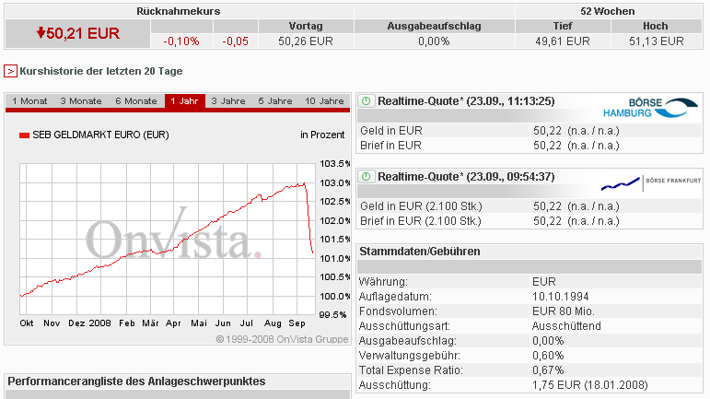Switch to the 3 Jahre tab
710x399 pixels.
click(227, 100)
